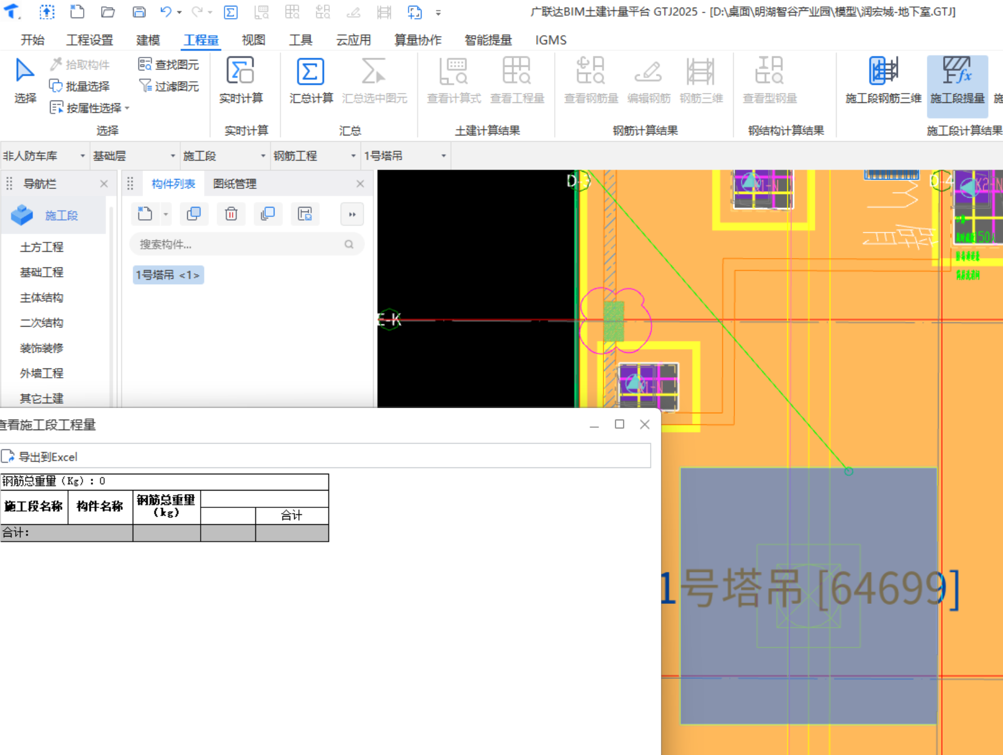
Task: Click 钢筋三维 tool
Action: (x=701, y=81)
